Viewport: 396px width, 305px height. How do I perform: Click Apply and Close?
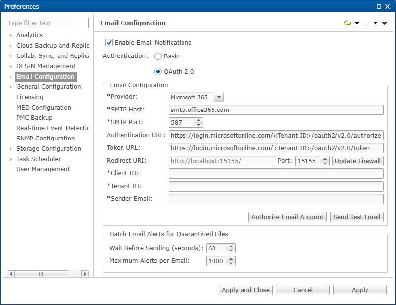(245, 290)
